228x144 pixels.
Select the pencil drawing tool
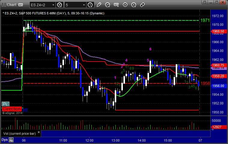pyautogui.click(x=99, y=5)
